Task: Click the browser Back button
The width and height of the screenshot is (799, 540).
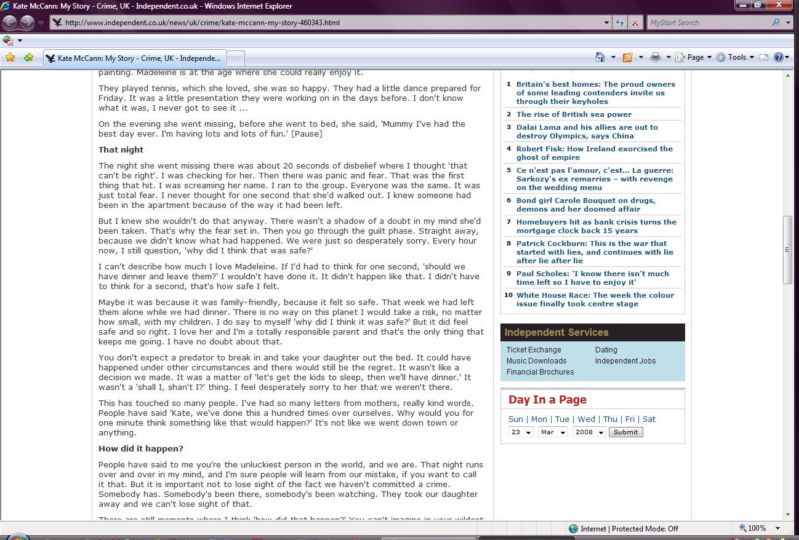Action: click(x=10, y=23)
